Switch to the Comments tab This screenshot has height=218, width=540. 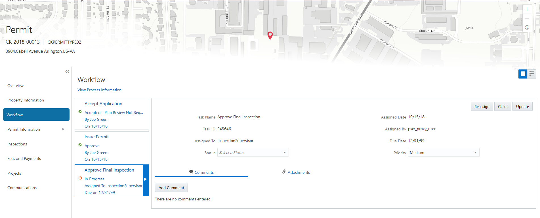point(201,172)
